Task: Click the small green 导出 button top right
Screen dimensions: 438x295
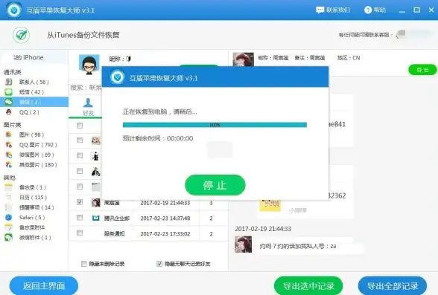Action: coord(422,70)
